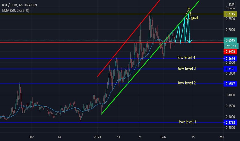Image resolution: width=240 pixels, height=141 pixels.
Task: Click the EUR currency button on price axis
Action: pos(232,5)
